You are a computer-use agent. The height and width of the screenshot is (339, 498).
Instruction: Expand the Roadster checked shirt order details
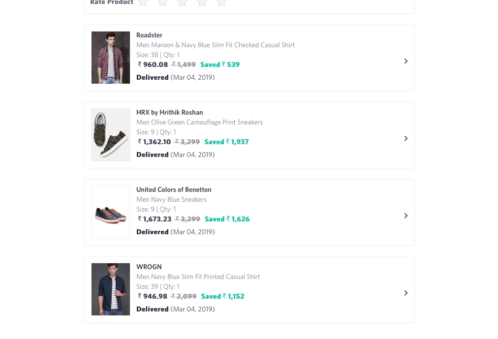tap(405, 61)
